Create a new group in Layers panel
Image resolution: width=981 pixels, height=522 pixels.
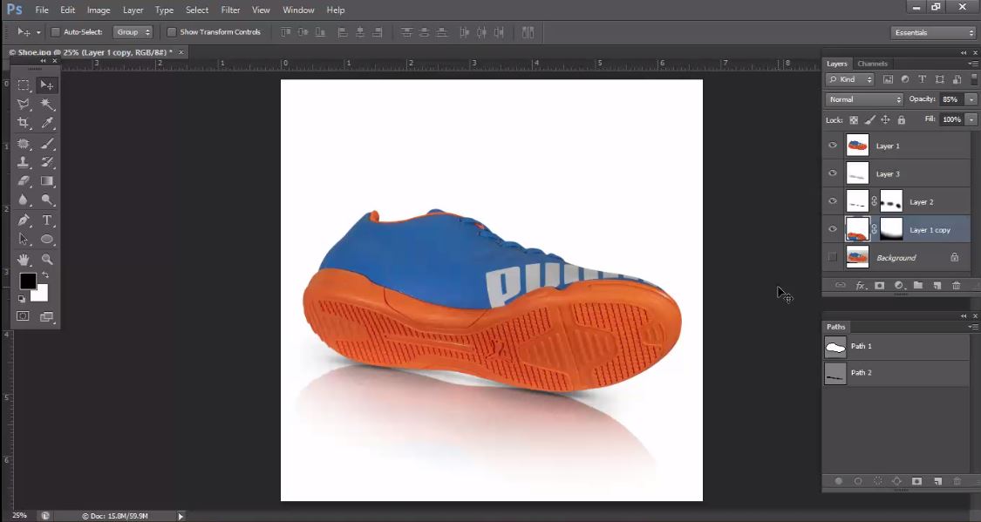pyautogui.click(x=918, y=286)
